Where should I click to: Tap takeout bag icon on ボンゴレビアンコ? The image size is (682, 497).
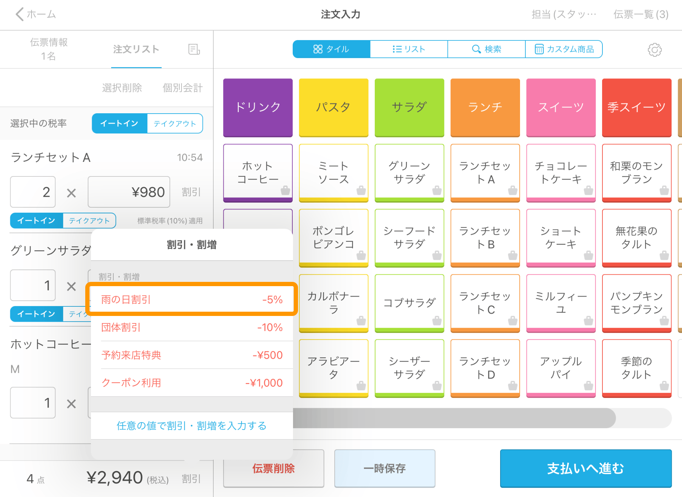(361, 256)
